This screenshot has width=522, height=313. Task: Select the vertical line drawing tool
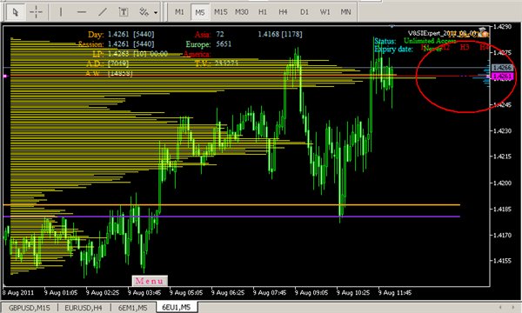point(61,12)
